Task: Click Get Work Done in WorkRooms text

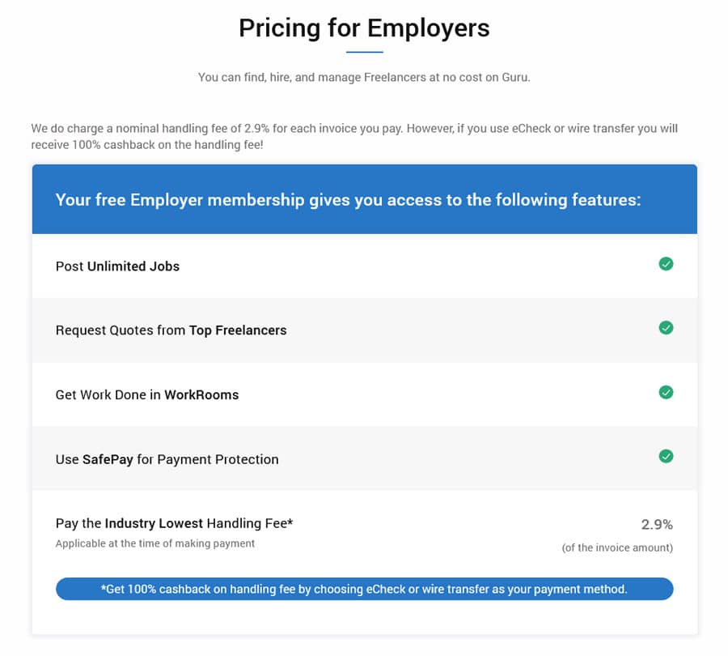Action: [147, 394]
